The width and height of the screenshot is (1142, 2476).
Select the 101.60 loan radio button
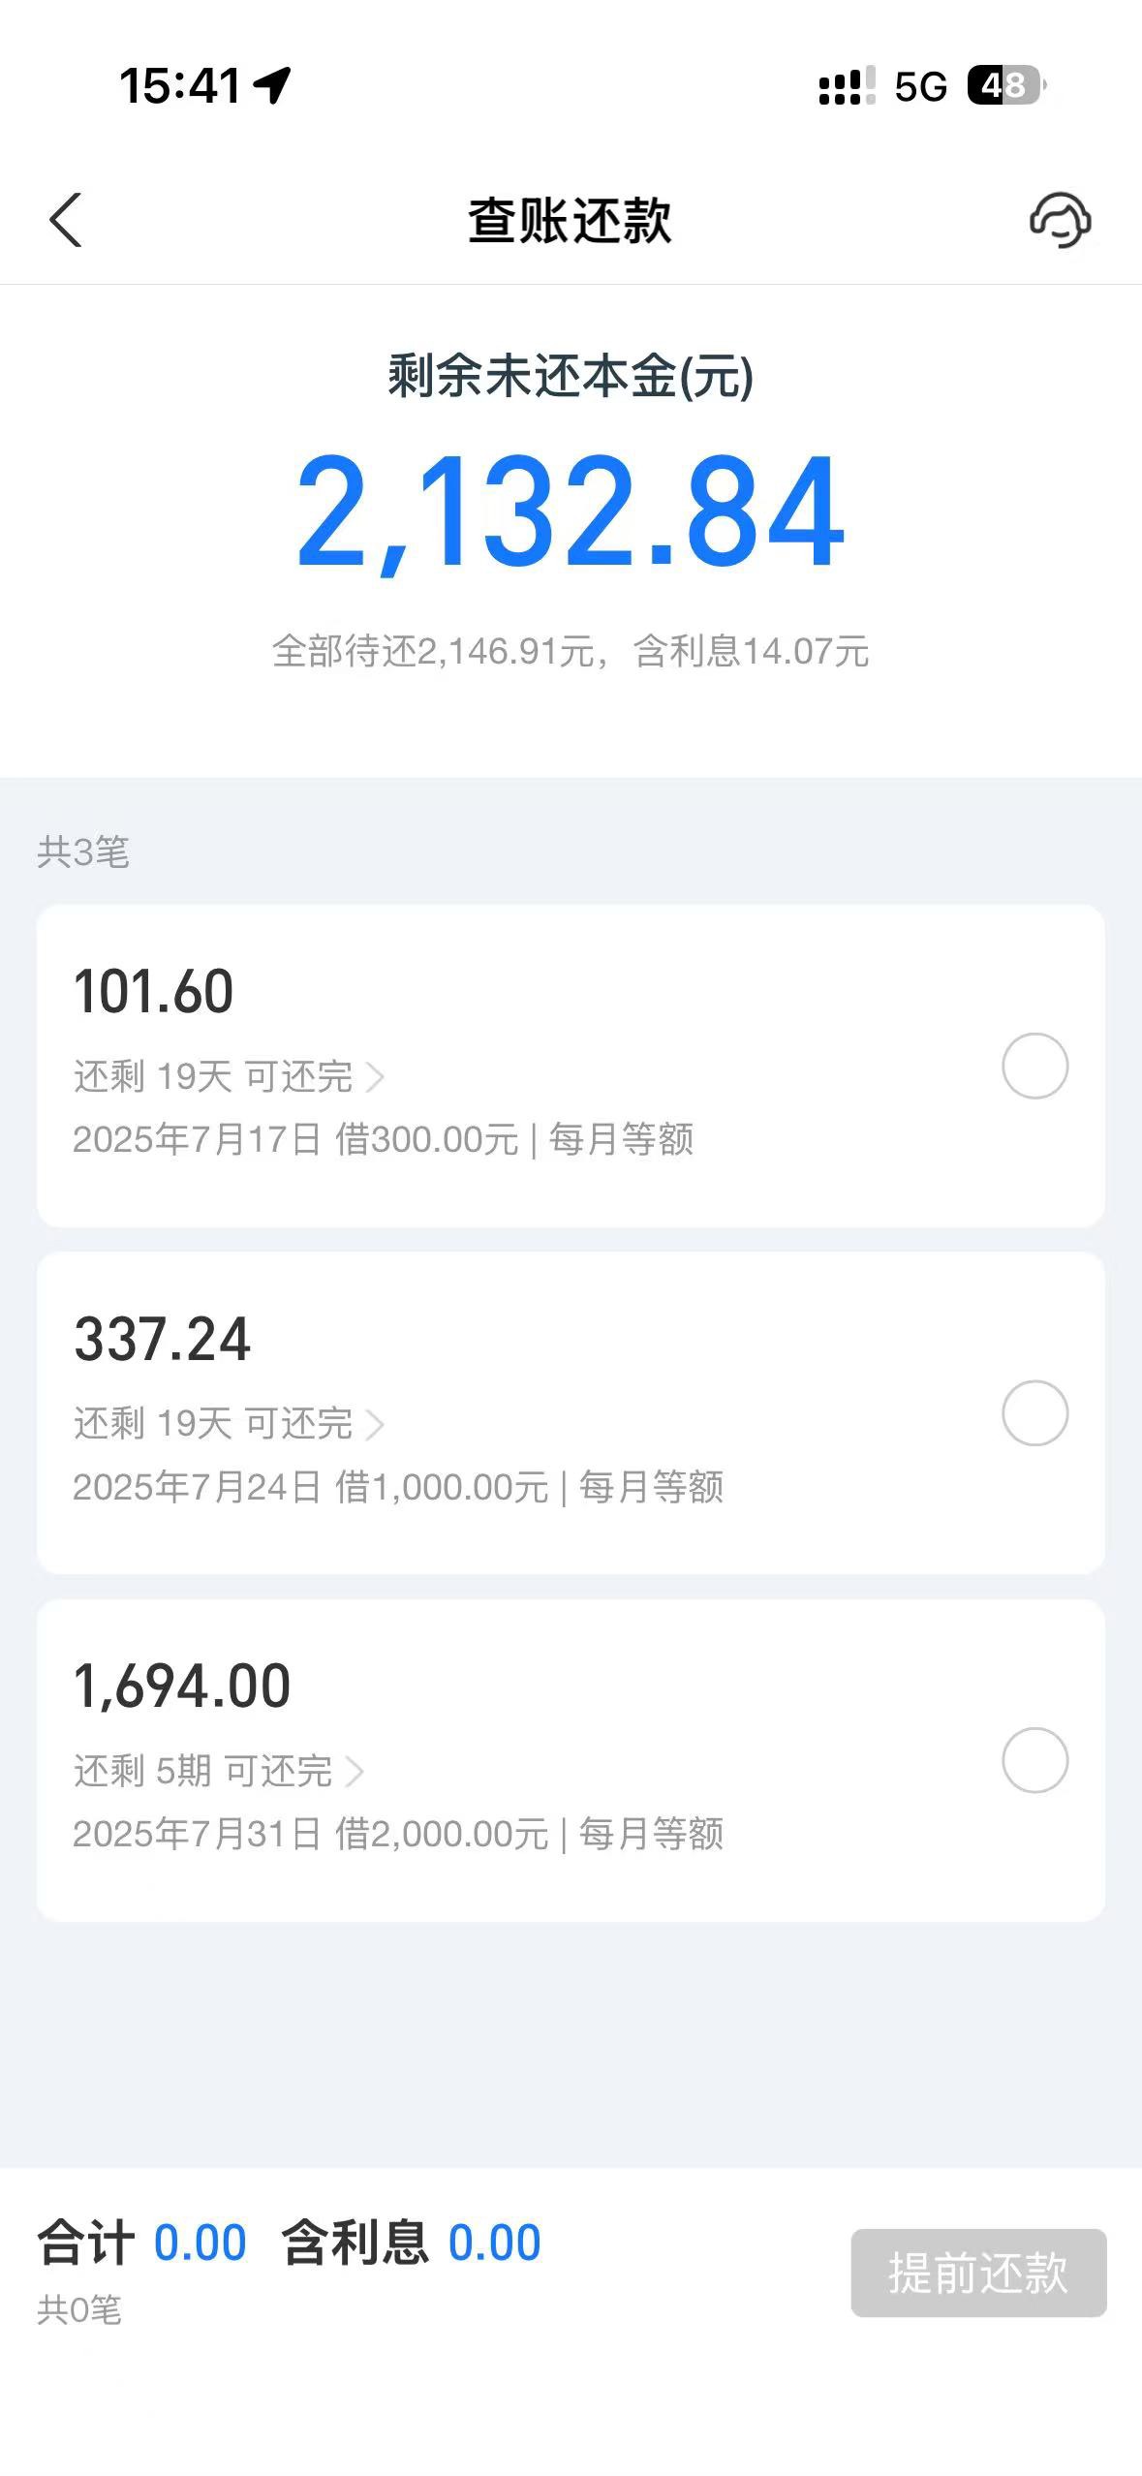1034,1066
